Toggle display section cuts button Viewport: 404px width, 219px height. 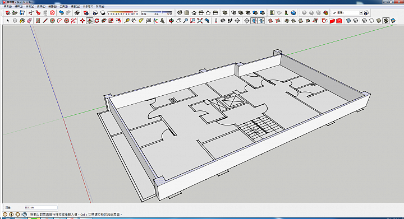click(x=261, y=21)
